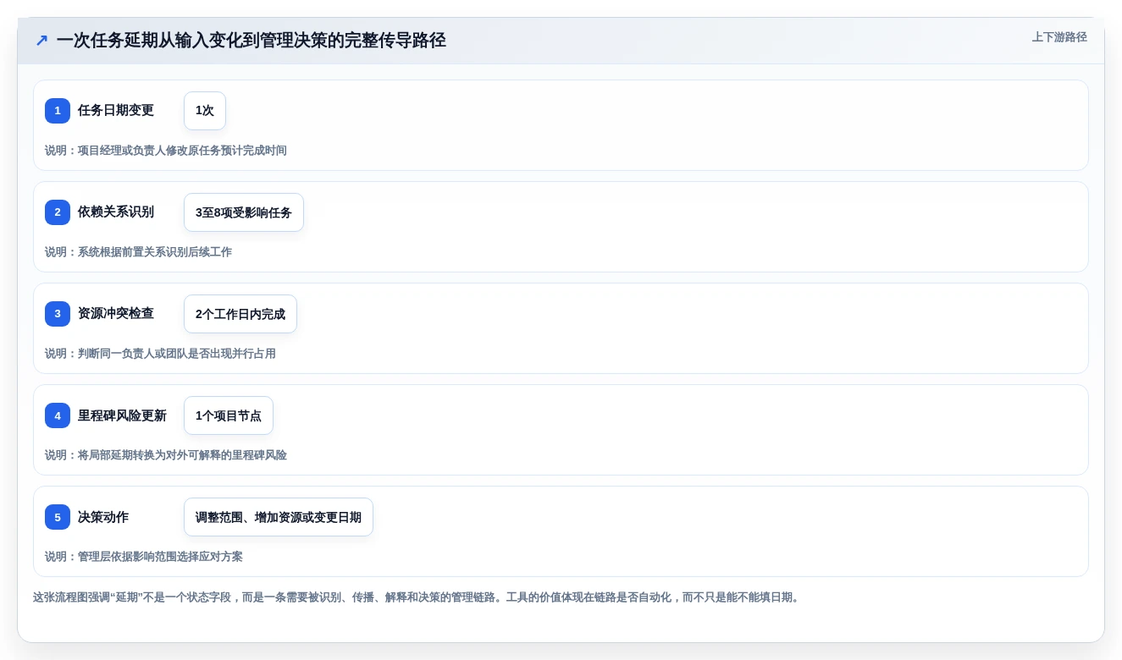This screenshot has height=660, width=1122.
Task: Click the 3至8项受影响任务 chip
Action: (244, 212)
